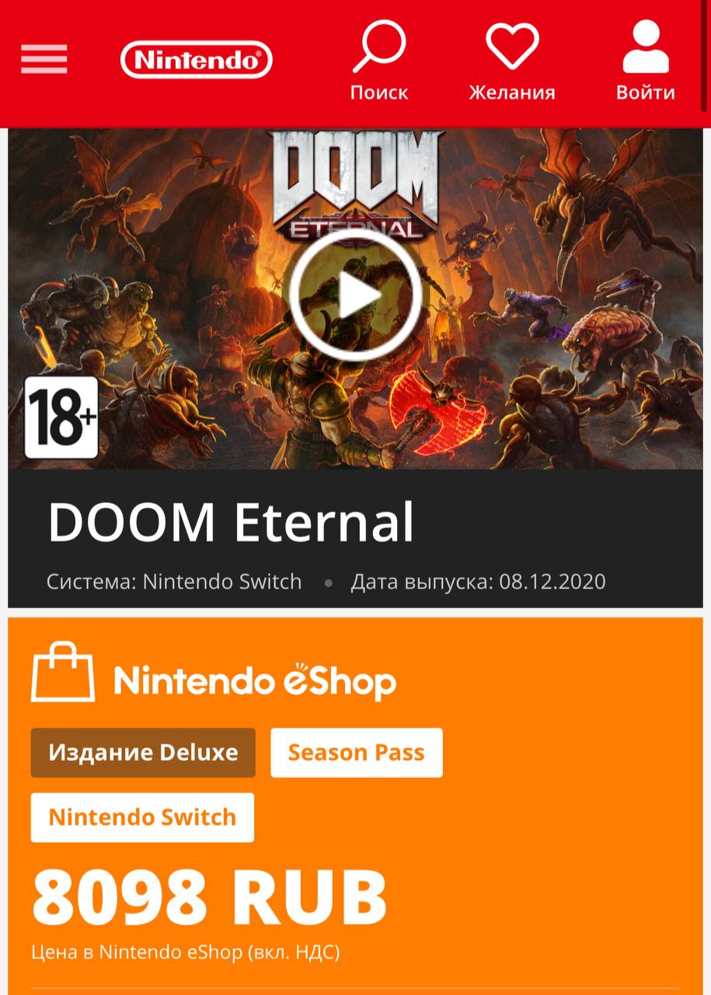Open the hamburger navigation menu
This screenshot has height=995, width=711.
(44, 60)
